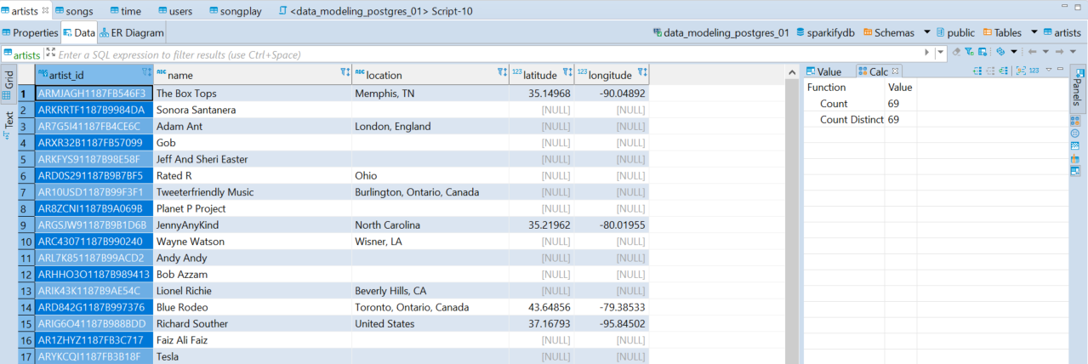Click filter/sort icon on location column
This screenshot has width=1088, height=364.
pos(503,73)
